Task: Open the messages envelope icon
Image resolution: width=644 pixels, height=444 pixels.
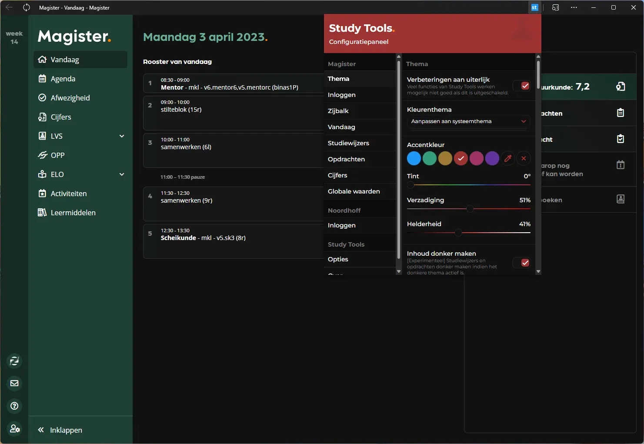Action: pyautogui.click(x=14, y=383)
